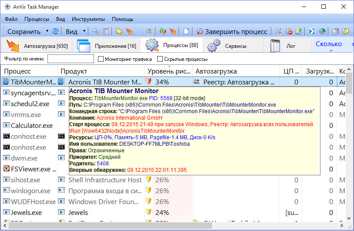Click the vertical scrollbar up arrow
Image resolution: width=354 pixels, height=231 pixels.
[349, 70]
